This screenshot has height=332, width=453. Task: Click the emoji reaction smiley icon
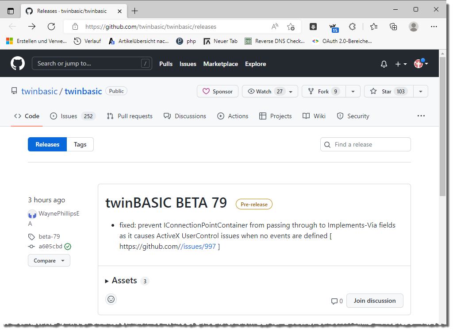(111, 299)
